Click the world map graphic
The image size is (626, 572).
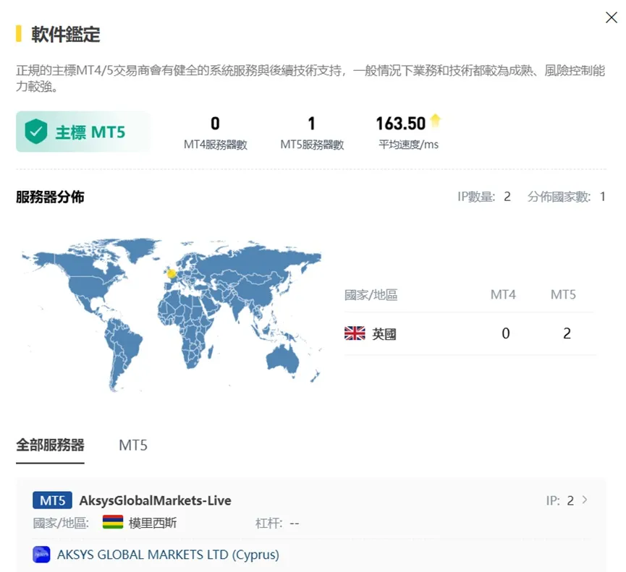(172, 315)
